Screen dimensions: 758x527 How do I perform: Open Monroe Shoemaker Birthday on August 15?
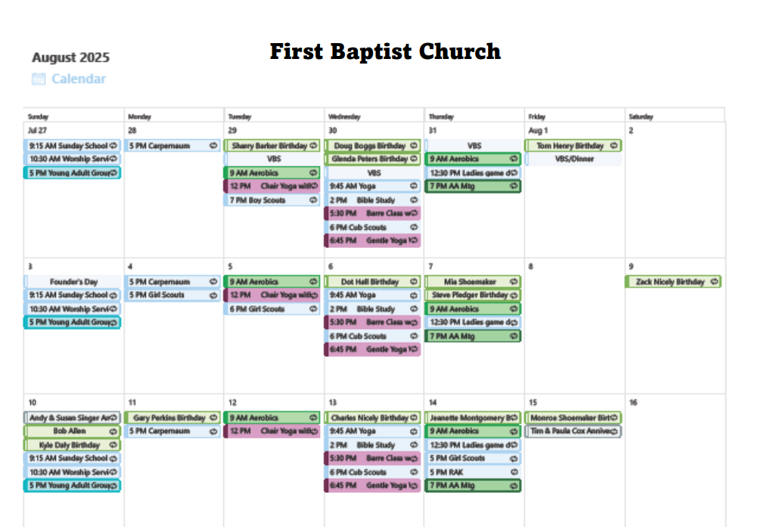pos(573,417)
